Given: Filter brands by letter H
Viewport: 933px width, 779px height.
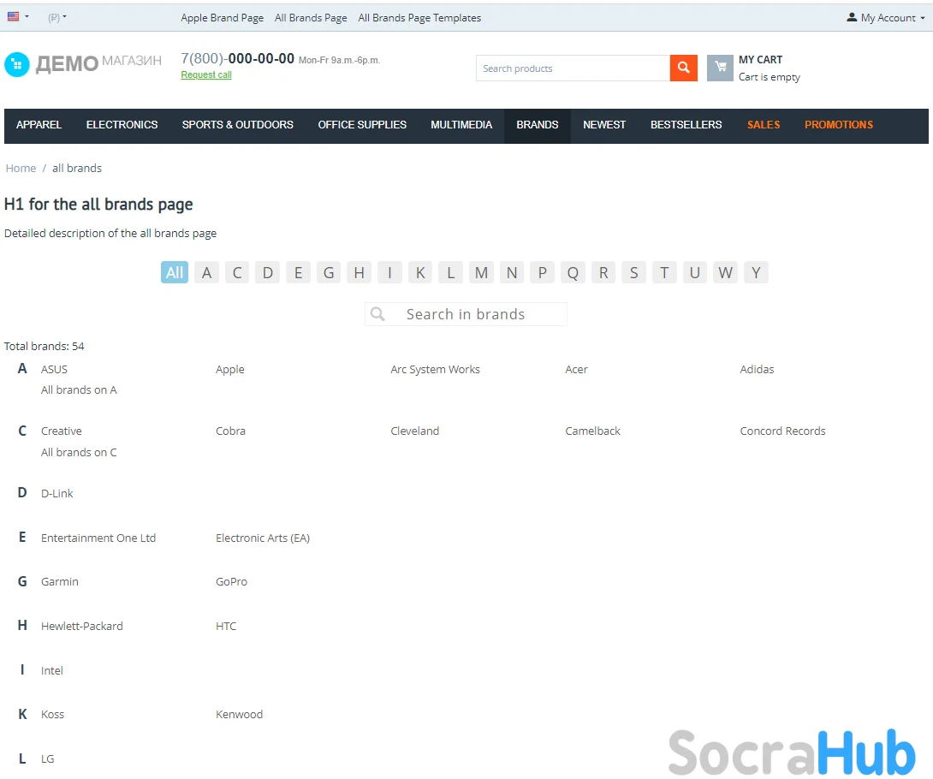Looking at the screenshot, I should tap(359, 272).
